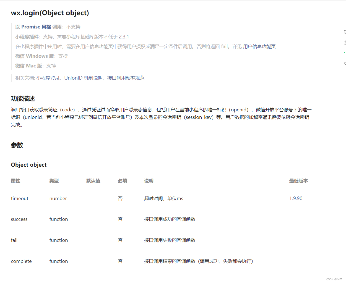Select the timeout property cell
This screenshot has height=283, width=346.
20,198
